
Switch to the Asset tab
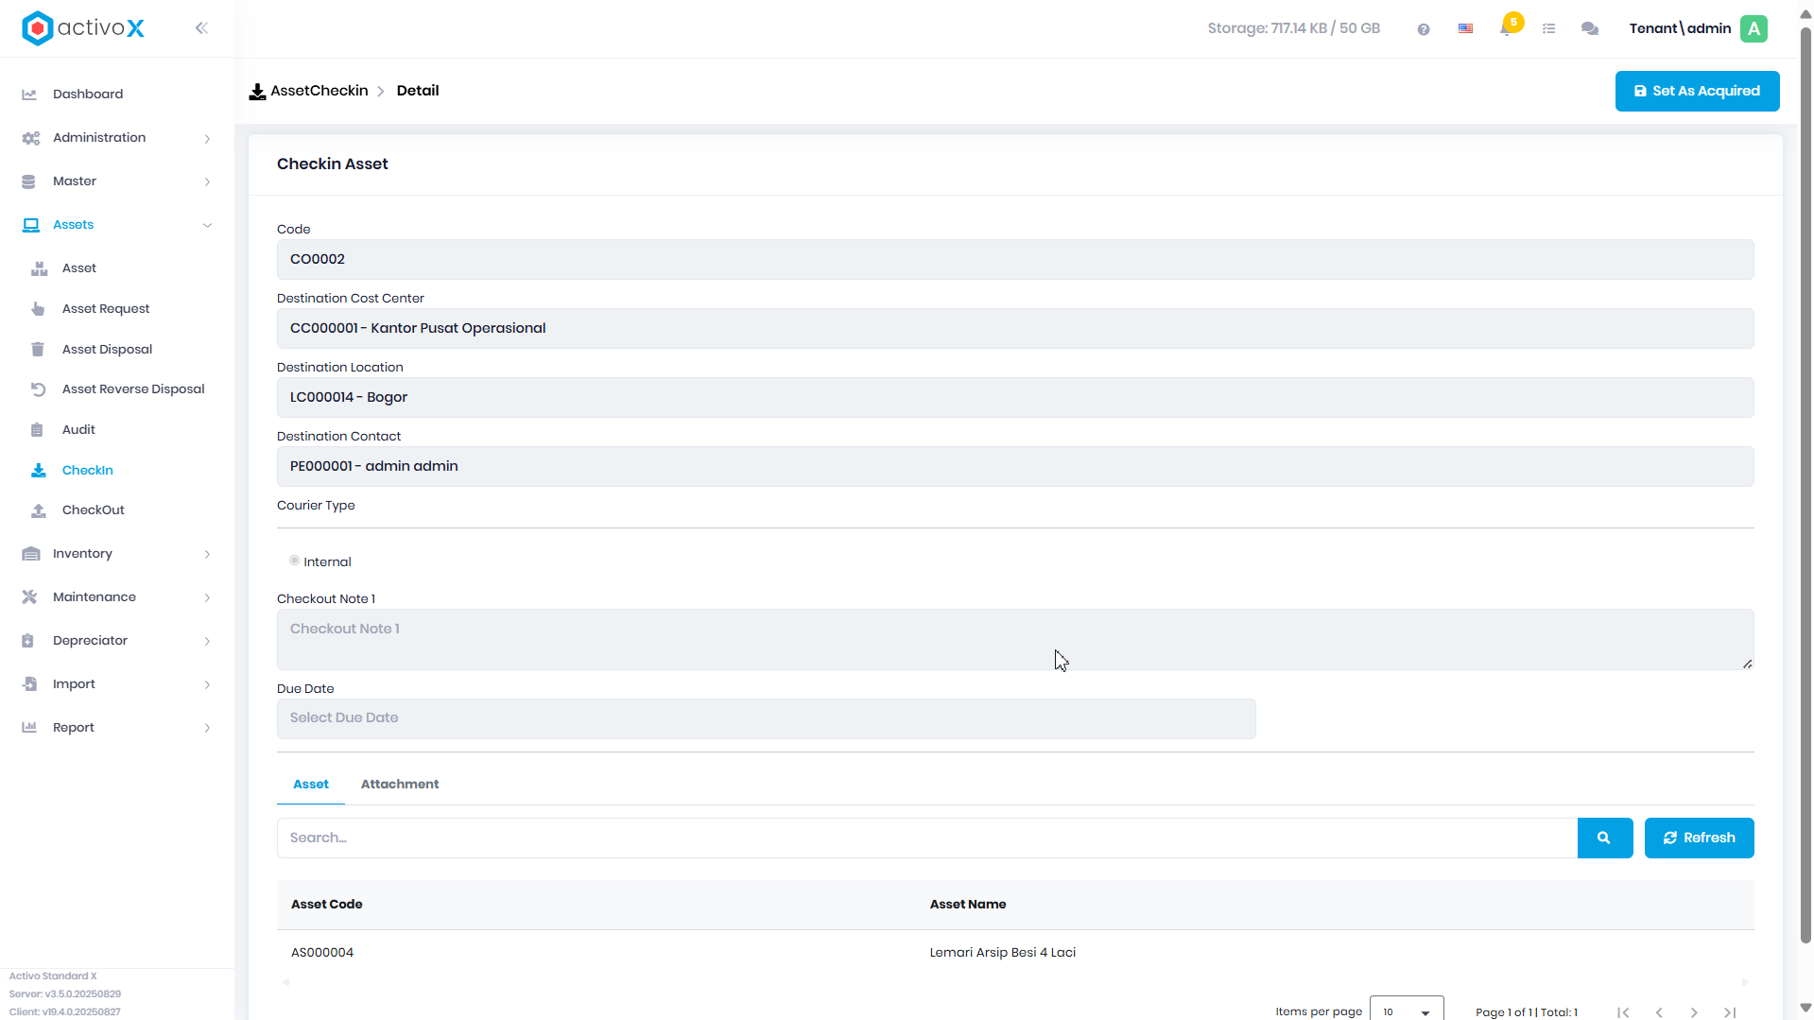click(311, 785)
